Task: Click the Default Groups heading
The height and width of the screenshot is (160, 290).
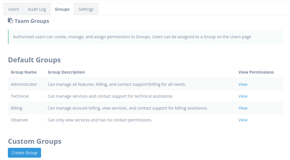Action: click(34, 60)
